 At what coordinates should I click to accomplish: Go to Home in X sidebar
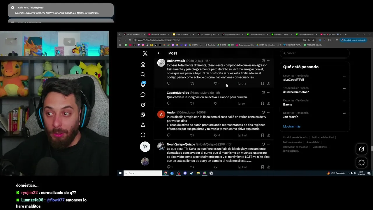143,64
